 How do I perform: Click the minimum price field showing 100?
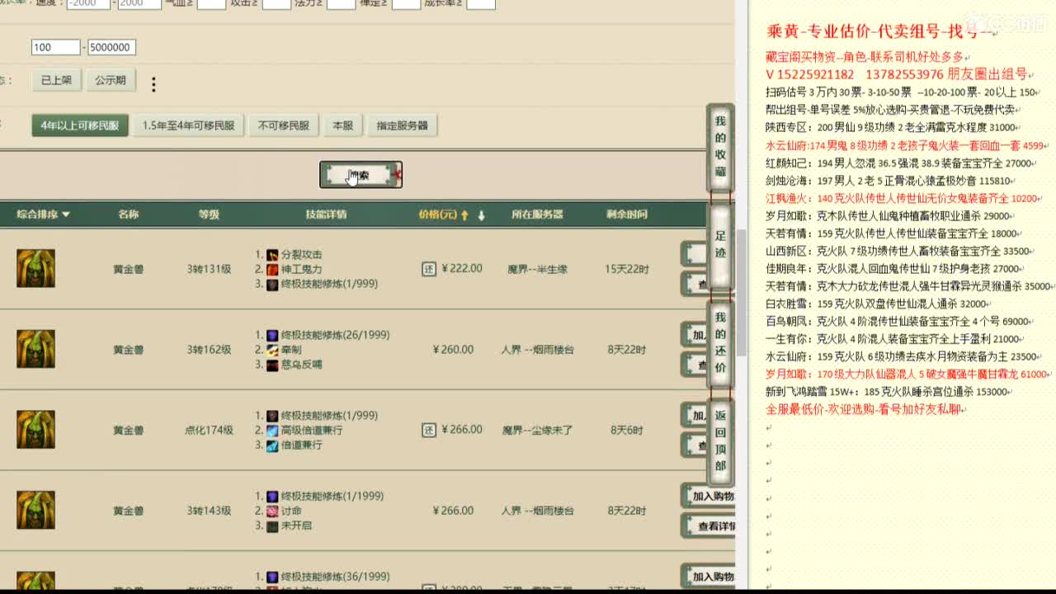pyautogui.click(x=56, y=47)
